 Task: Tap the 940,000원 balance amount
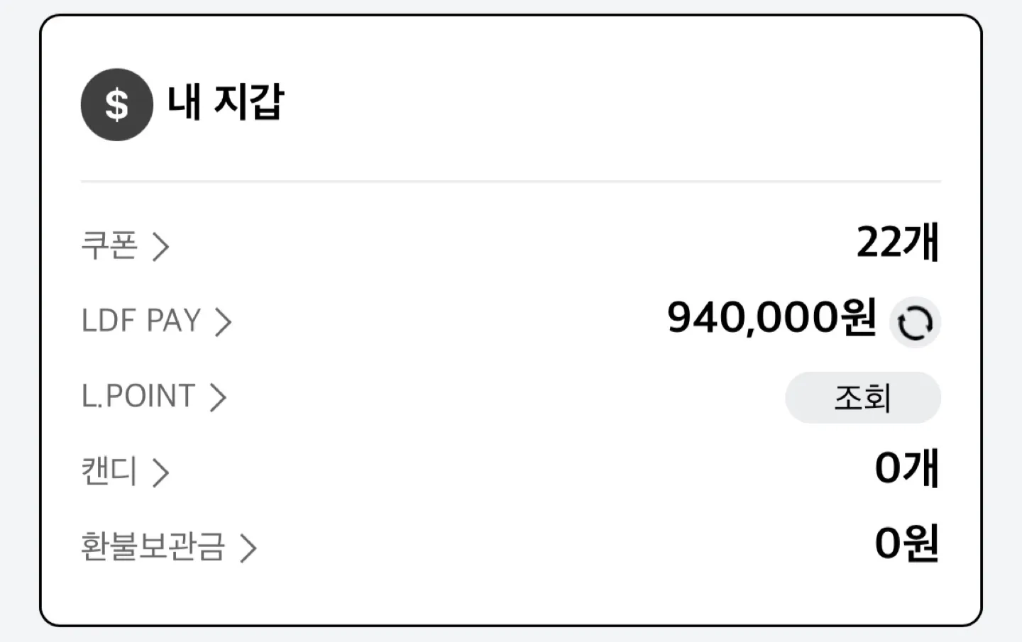(772, 317)
